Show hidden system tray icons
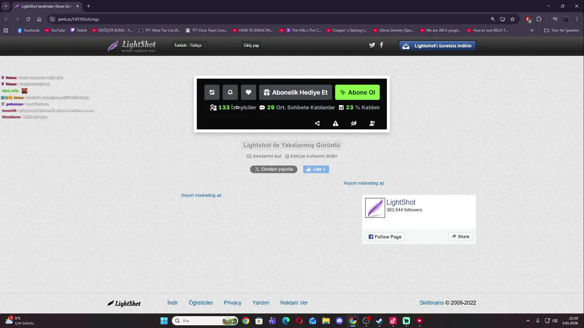Screen dimensions: 584x328 (528, 321)
